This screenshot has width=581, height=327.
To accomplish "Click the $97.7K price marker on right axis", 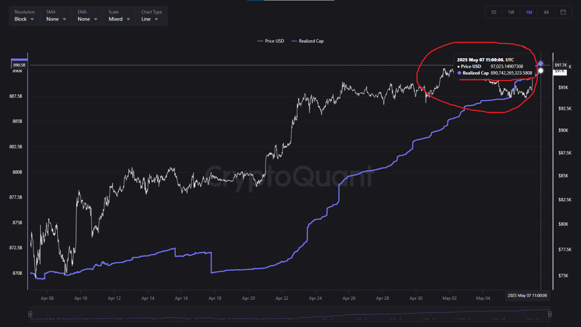I will (561, 65).
